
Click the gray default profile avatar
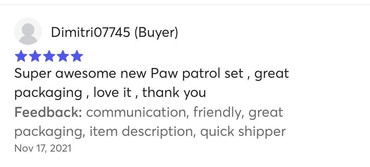point(28,31)
